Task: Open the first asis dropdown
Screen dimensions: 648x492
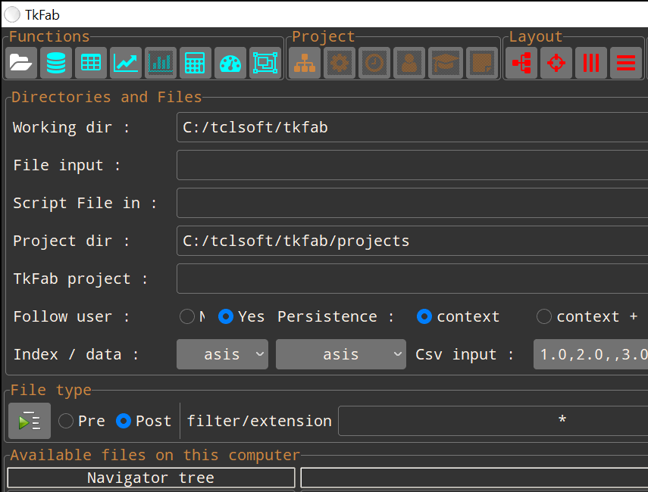Action: [222, 354]
